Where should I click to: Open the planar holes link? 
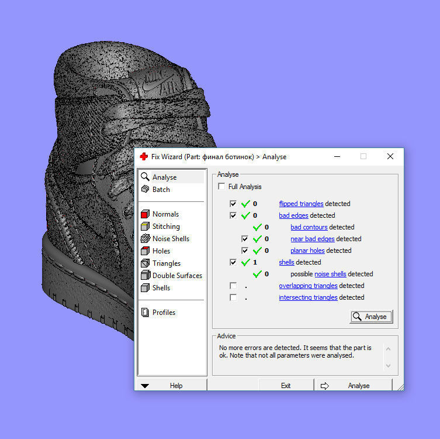pos(307,251)
